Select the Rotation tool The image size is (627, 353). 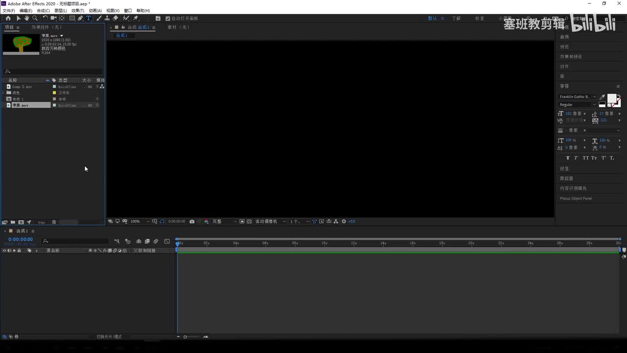click(x=45, y=18)
